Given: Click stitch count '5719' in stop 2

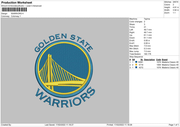Looking at the screenshot, I should click(x=141, y=65).
